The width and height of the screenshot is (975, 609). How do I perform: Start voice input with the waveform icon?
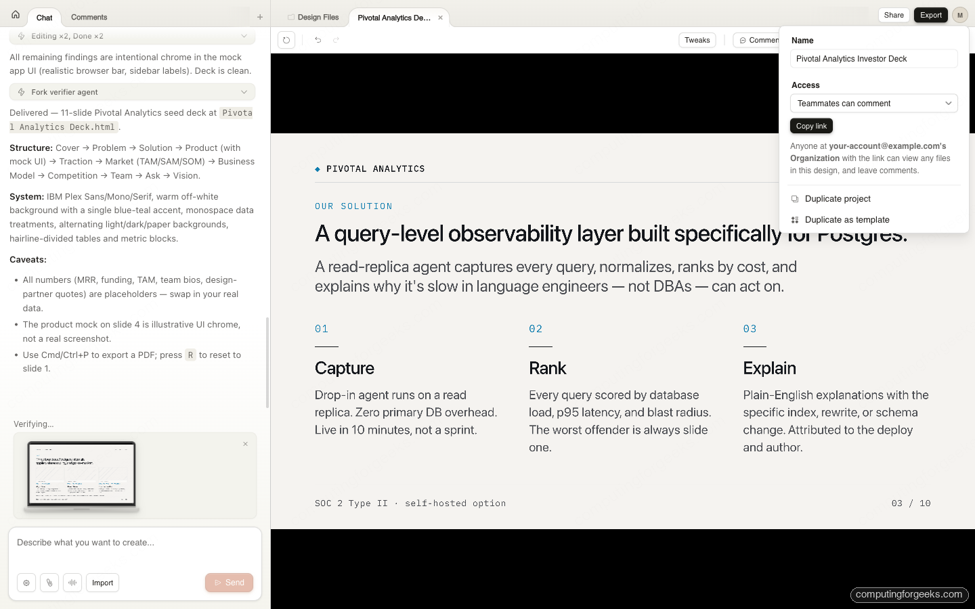tap(72, 583)
